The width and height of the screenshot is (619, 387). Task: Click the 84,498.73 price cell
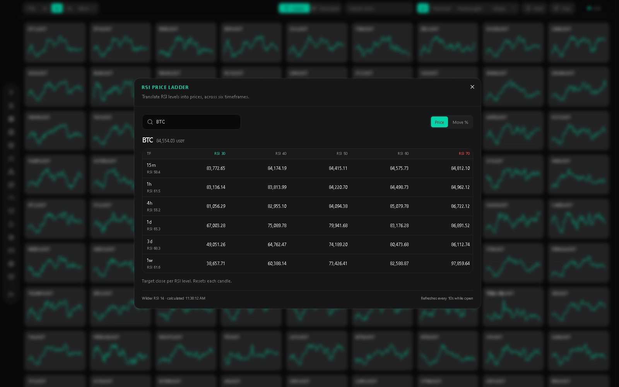click(x=399, y=187)
